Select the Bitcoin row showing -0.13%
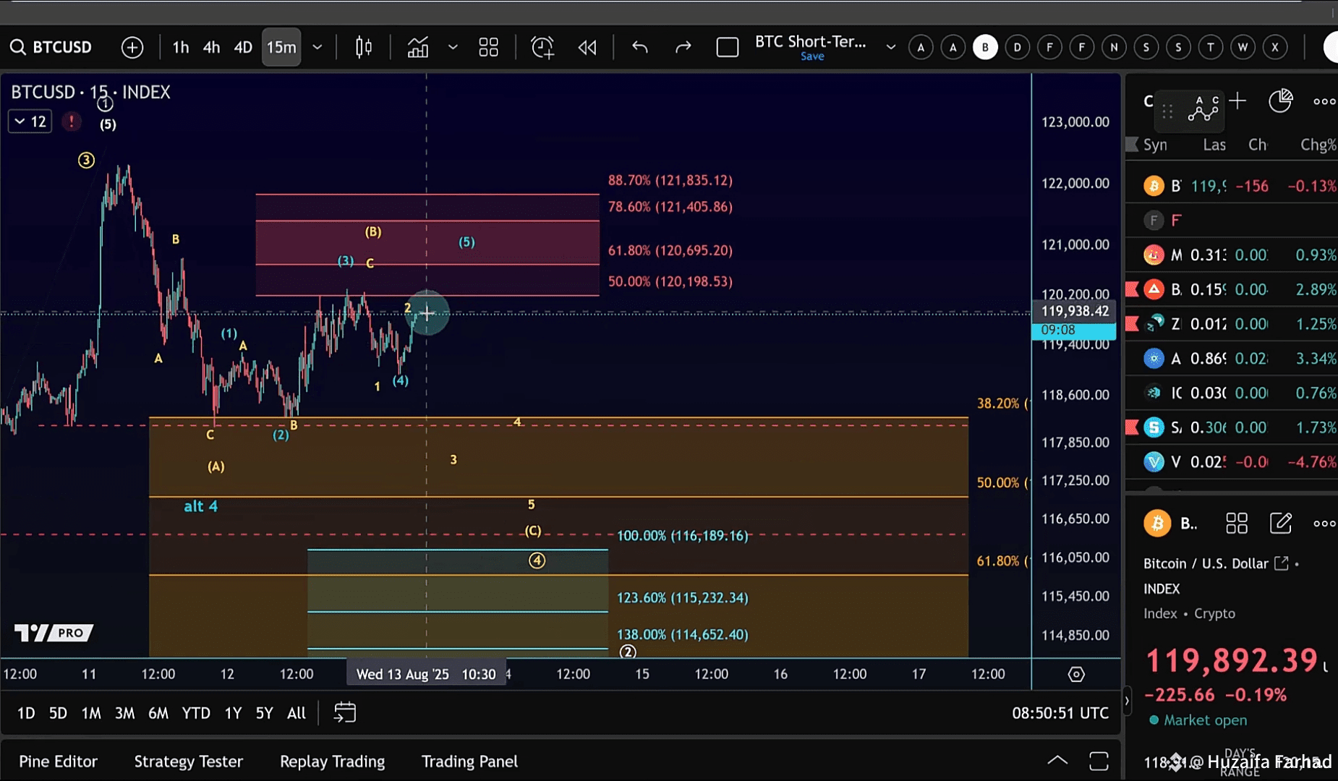Viewport: 1338px width, 781px height. [x=1232, y=186]
